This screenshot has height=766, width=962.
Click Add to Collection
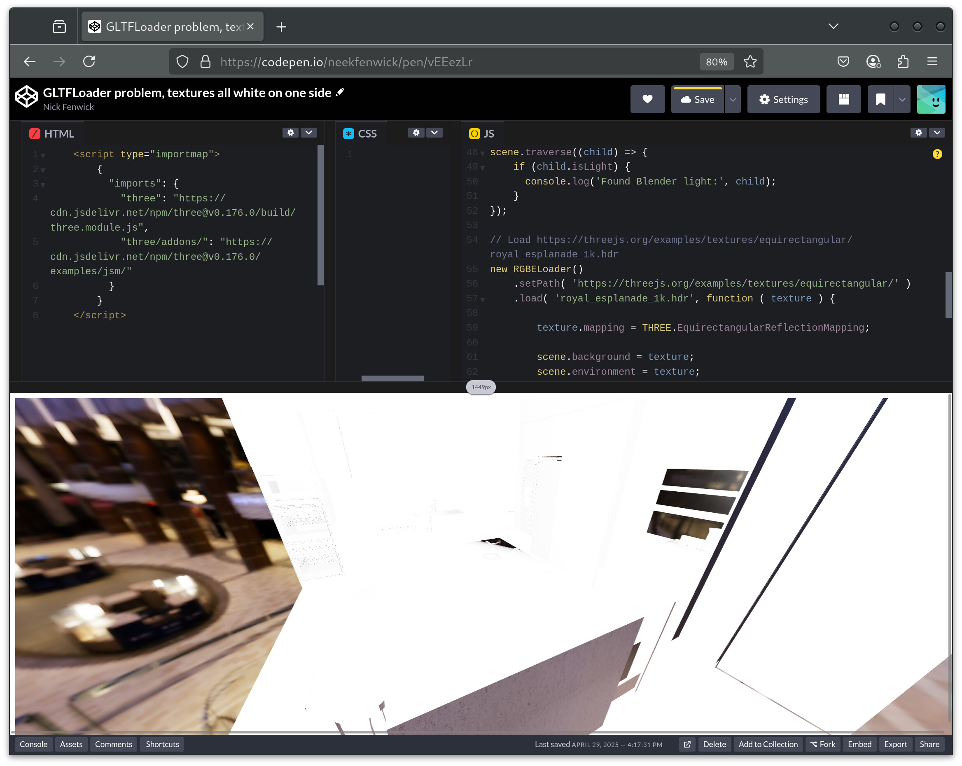tap(768, 744)
